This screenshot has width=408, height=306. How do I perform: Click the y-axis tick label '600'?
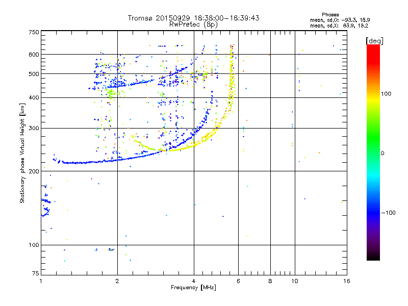coord(34,55)
